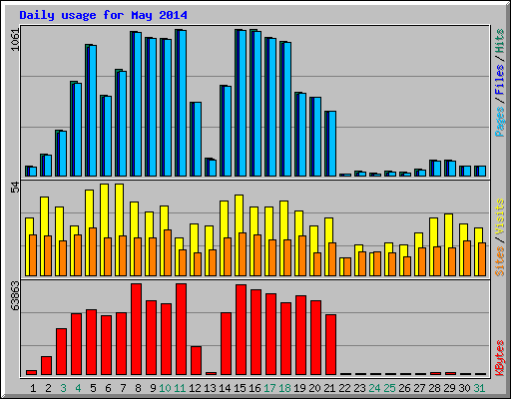Click the blue Files legend label

tap(500, 79)
